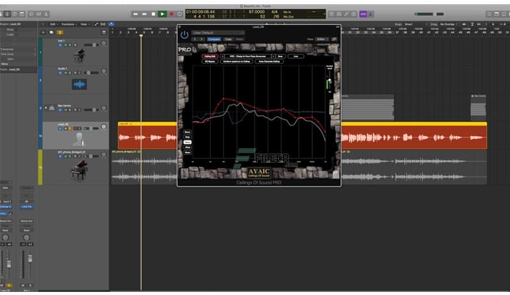Screen dimensions: 510x295
Task: Toggle the automation view icon
Action: [96, 24]
